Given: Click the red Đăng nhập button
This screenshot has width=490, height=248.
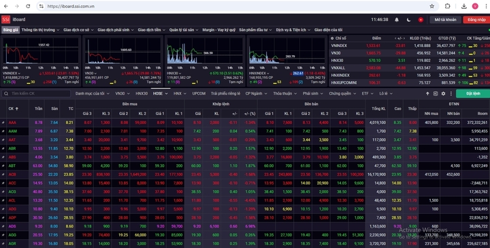Looking at the screenshot, I should tap(476, 20).
